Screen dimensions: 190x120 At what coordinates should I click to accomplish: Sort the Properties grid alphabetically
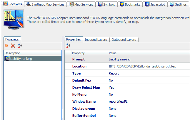coord(68,45)
